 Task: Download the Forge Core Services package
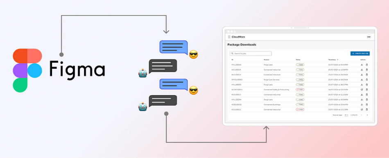(x=362, y=80)
